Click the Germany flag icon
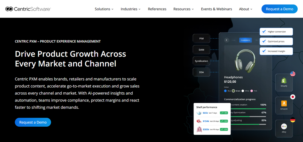 click(x=293, y=120)
